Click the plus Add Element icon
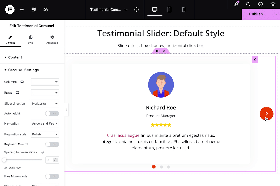Image resolution: width=280 pixels, height=186 pixels. click(22, 10)
